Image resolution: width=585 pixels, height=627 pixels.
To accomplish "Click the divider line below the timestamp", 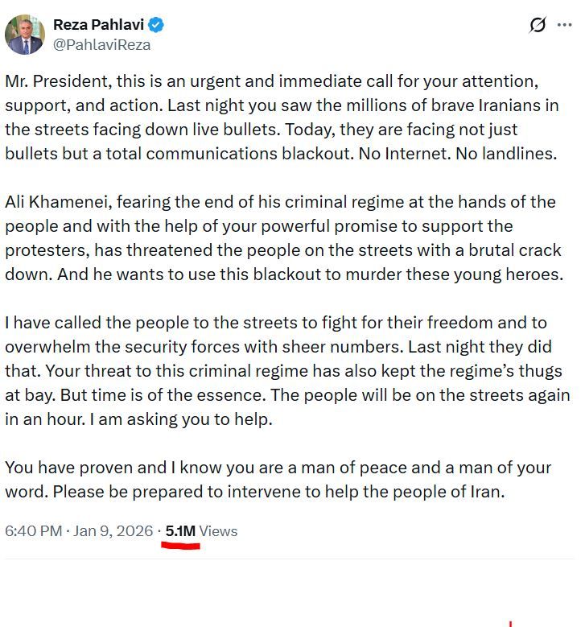I will (290, 559).
